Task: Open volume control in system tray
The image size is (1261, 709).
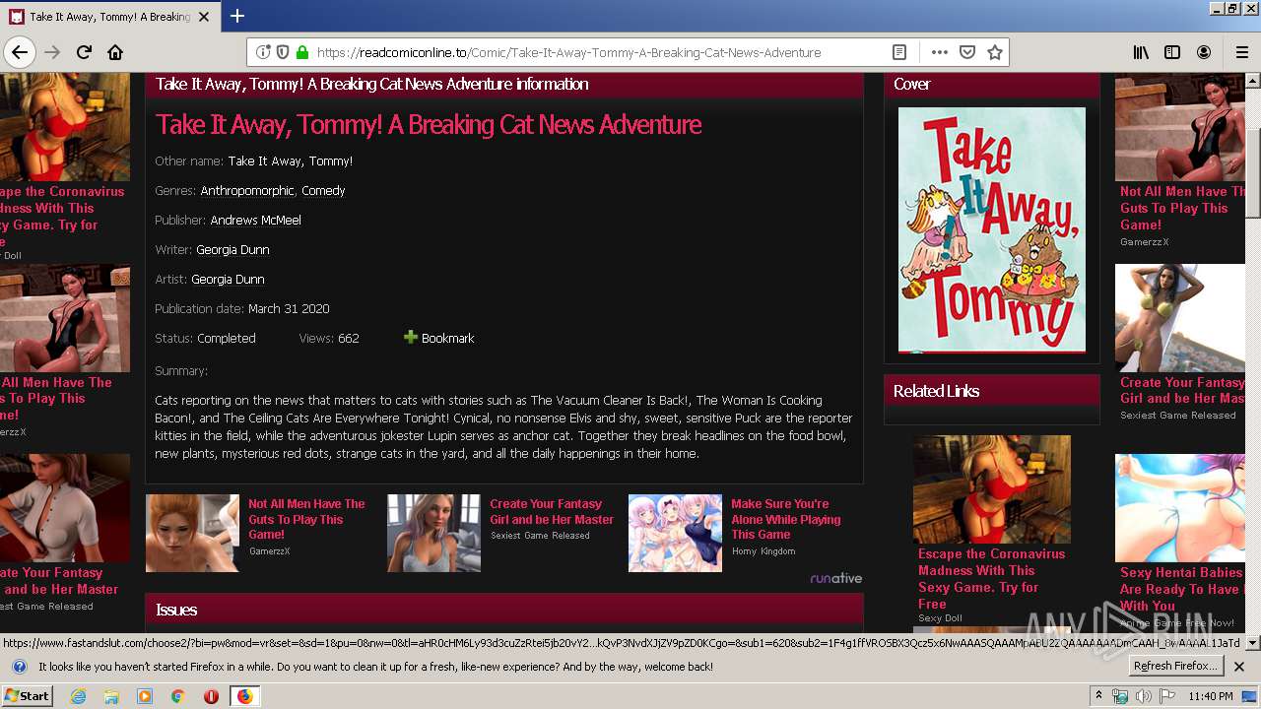Action: click(x=1143, y=696)
